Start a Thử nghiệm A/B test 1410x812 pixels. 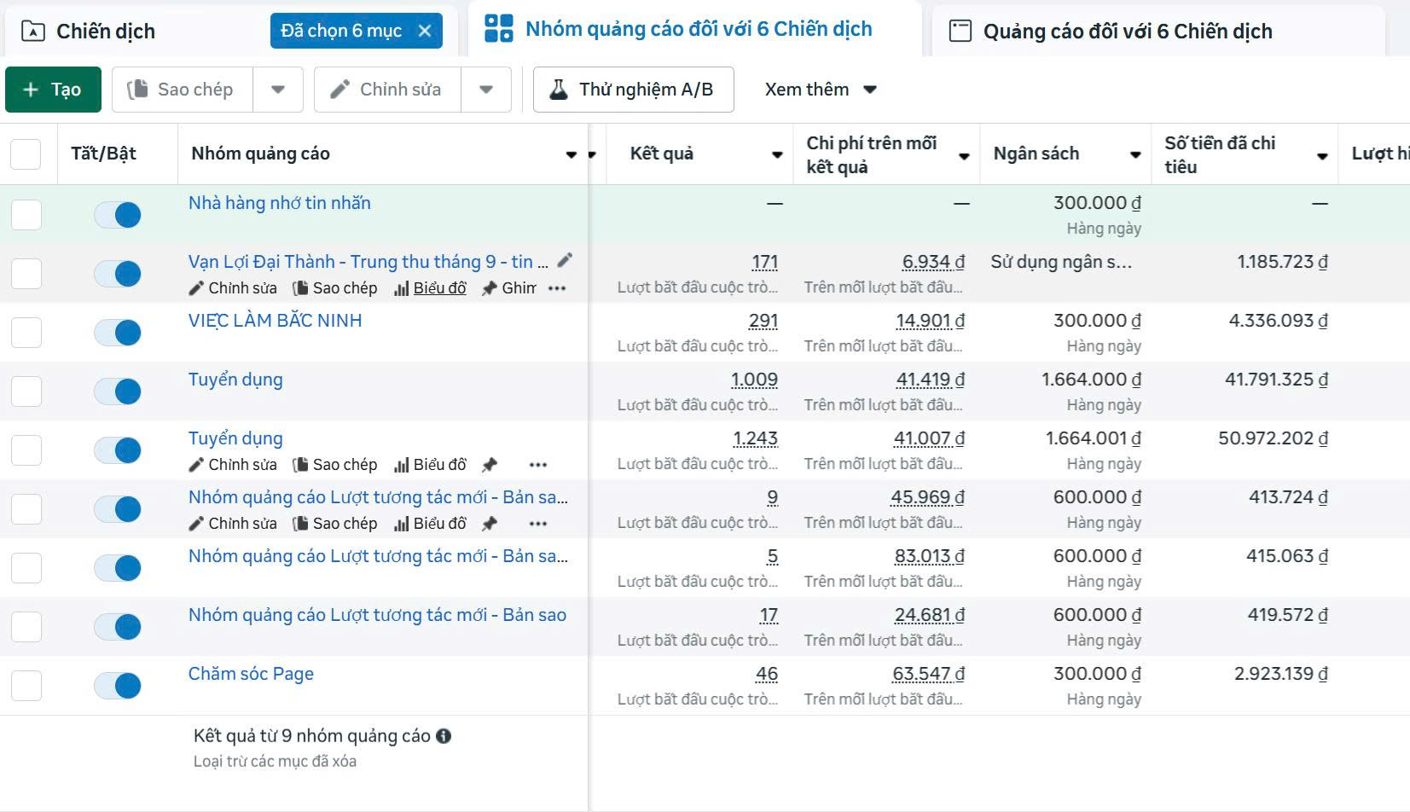click(x=633, y=90)
